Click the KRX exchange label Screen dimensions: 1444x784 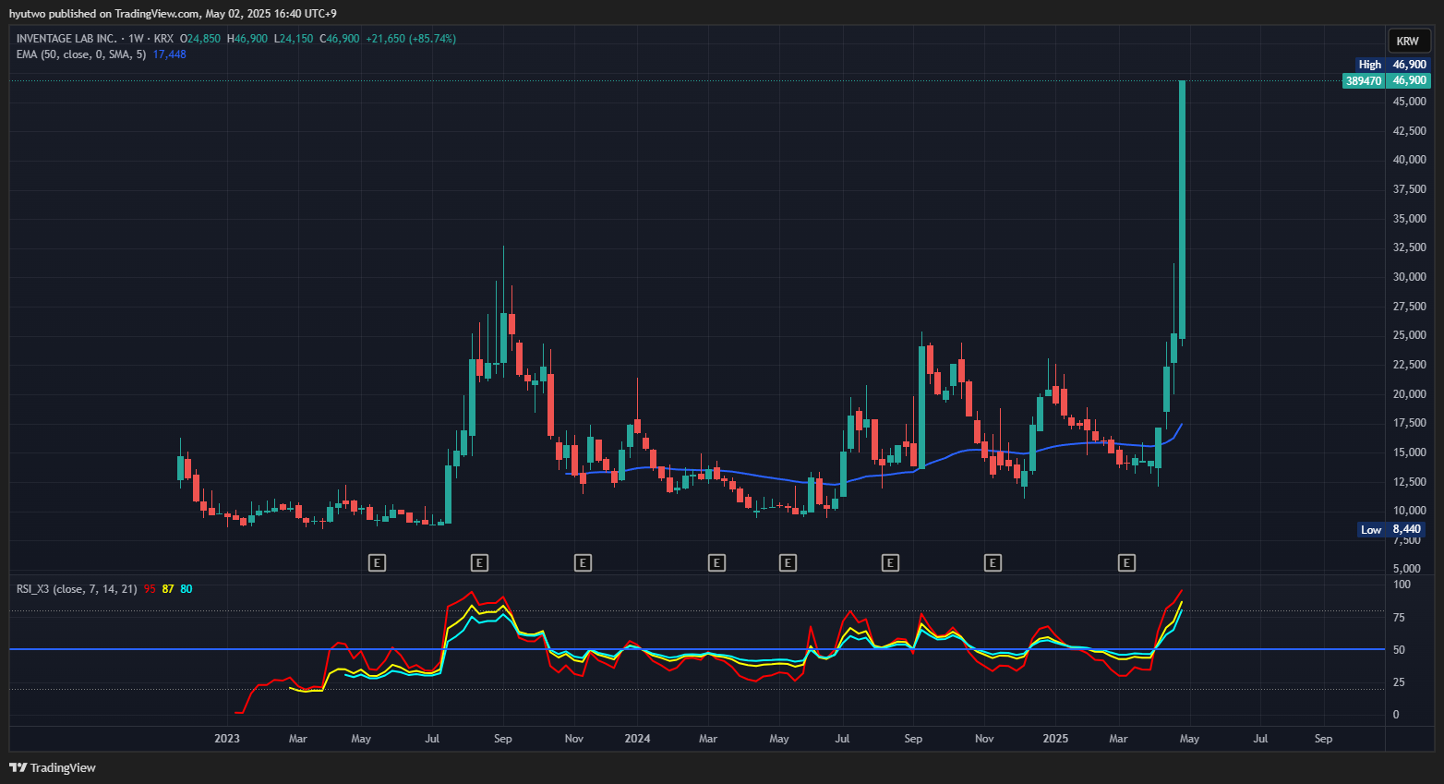coord(163,39)
